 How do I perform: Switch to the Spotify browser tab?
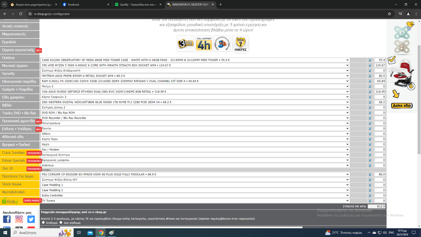(138, 4)
